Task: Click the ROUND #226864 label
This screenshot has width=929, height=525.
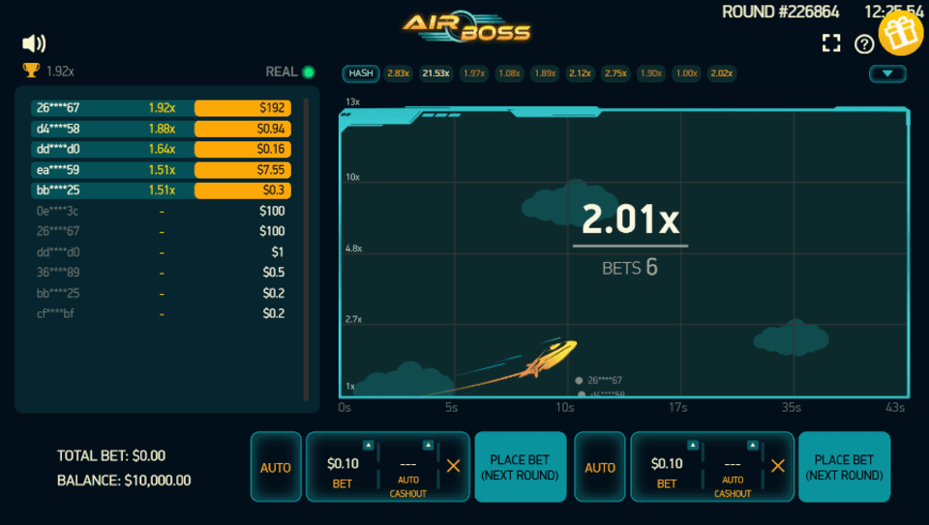Action: click(x=780, y=12)
